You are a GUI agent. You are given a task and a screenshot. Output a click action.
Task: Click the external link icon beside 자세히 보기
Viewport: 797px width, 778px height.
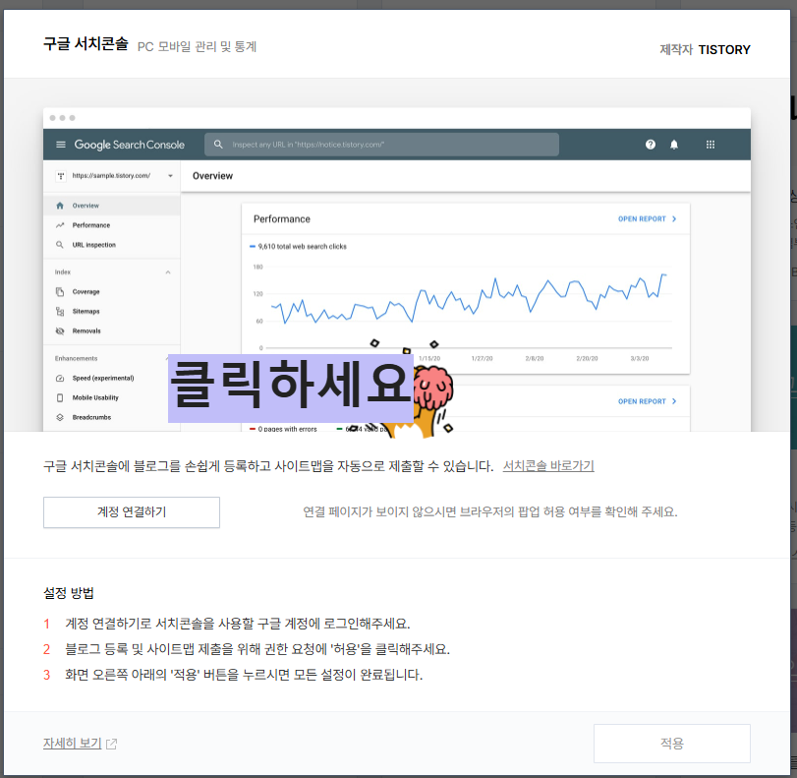click(x=111, y=744)
